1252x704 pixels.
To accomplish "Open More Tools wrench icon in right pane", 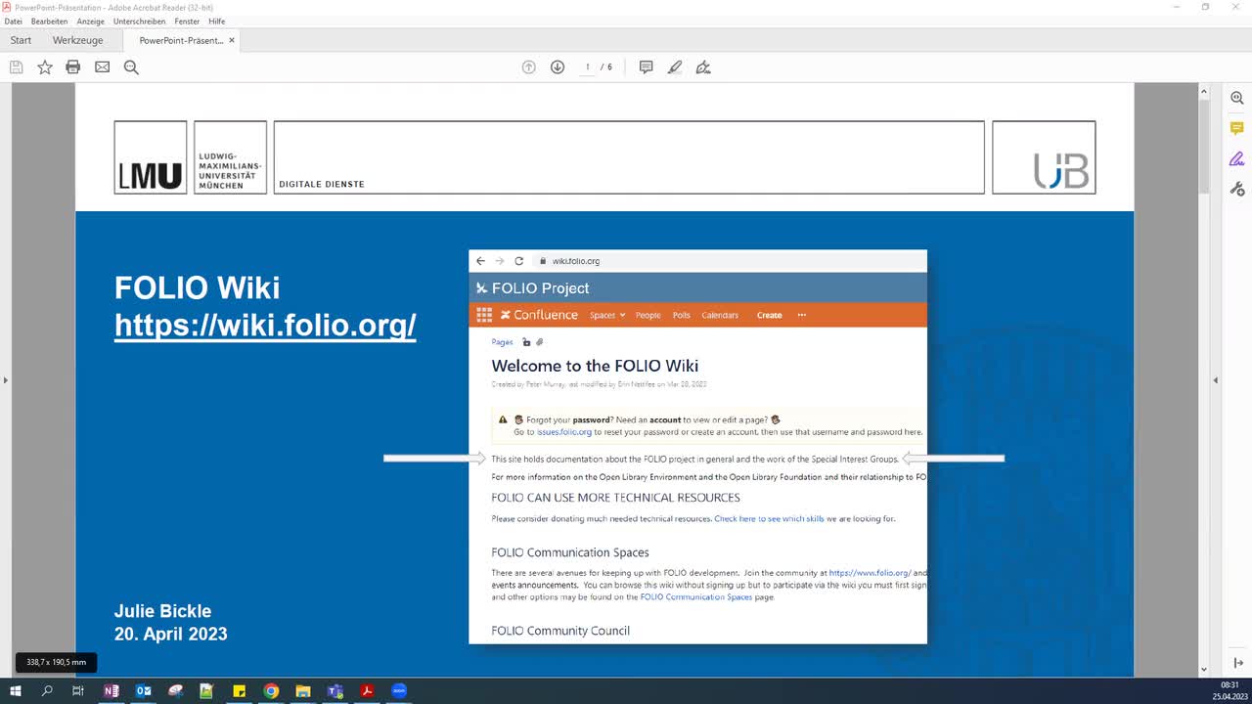I will (x=1237, y=189).
